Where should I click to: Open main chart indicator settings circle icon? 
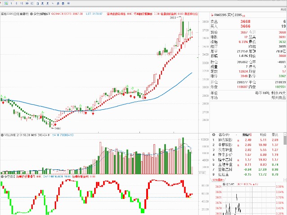31,14
